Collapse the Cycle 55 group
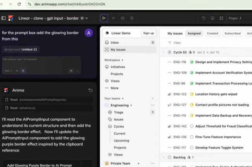252x167 pixels. coord(164,52)
